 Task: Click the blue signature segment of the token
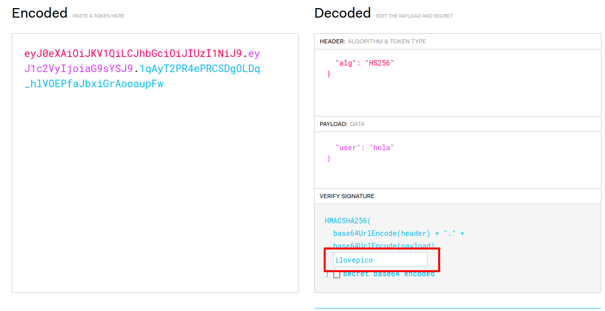tap(199, 69)
